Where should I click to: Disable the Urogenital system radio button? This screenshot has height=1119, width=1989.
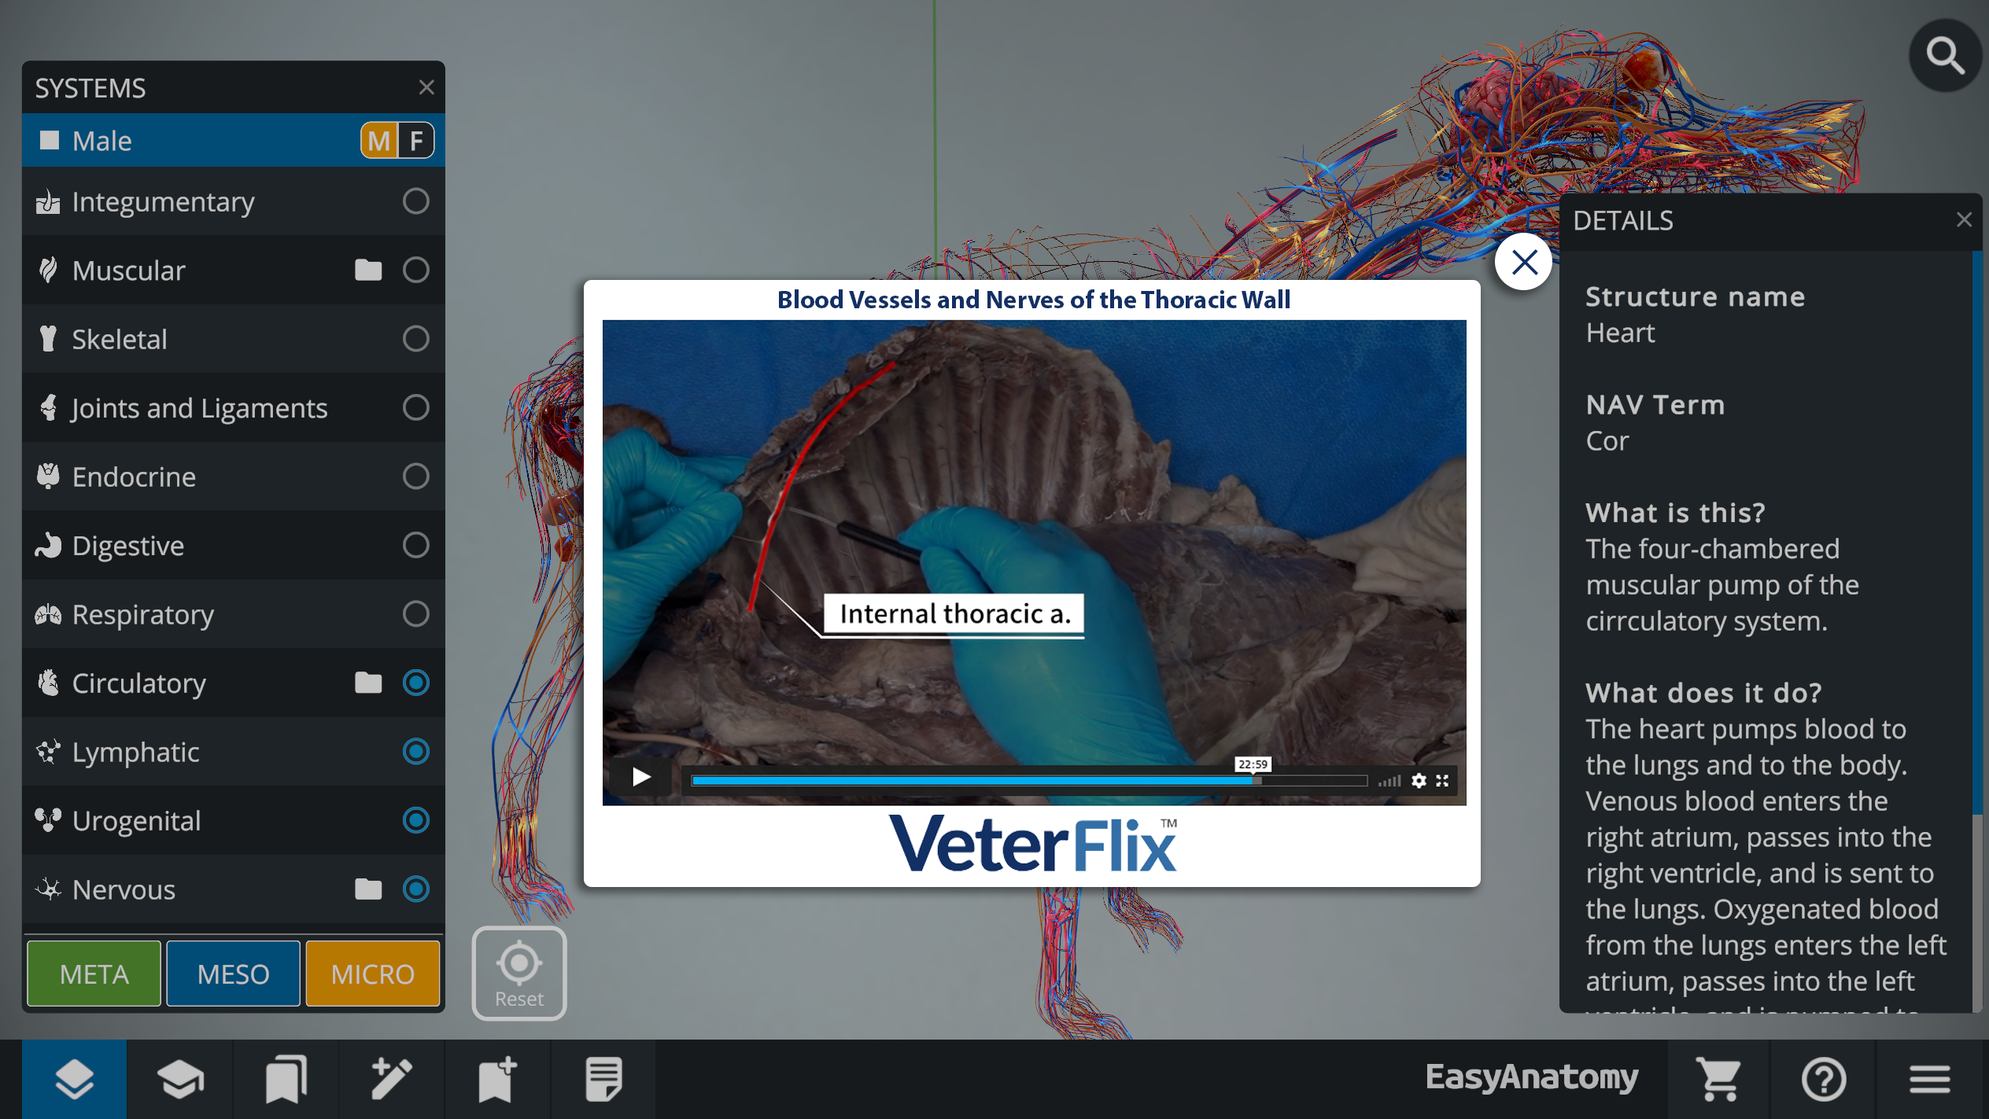coord(416,820)
